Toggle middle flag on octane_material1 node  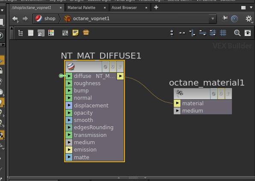pyautogui.click(x=221, y=94)
